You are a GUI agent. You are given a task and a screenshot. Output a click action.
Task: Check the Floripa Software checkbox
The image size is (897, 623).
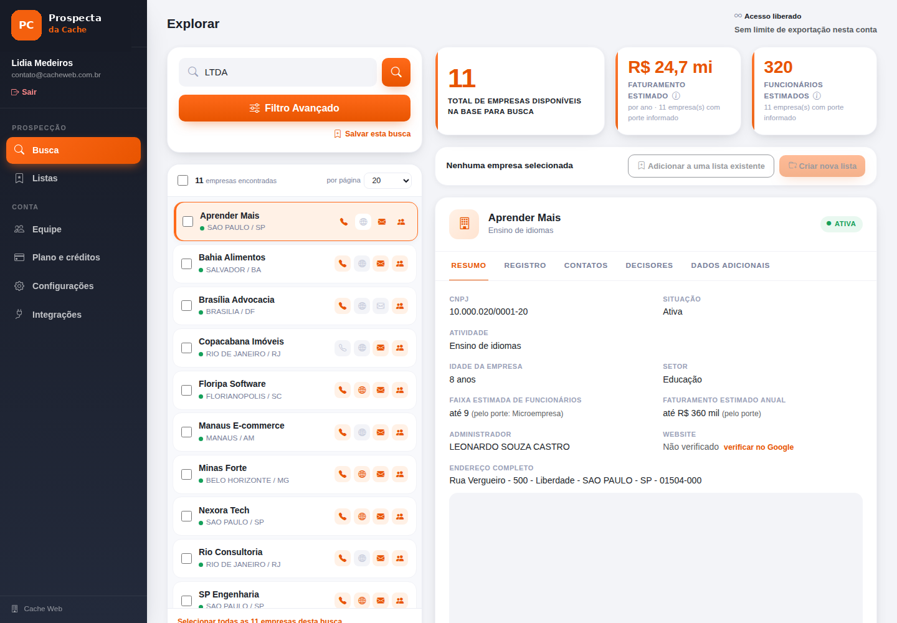(x=186, y=390)
